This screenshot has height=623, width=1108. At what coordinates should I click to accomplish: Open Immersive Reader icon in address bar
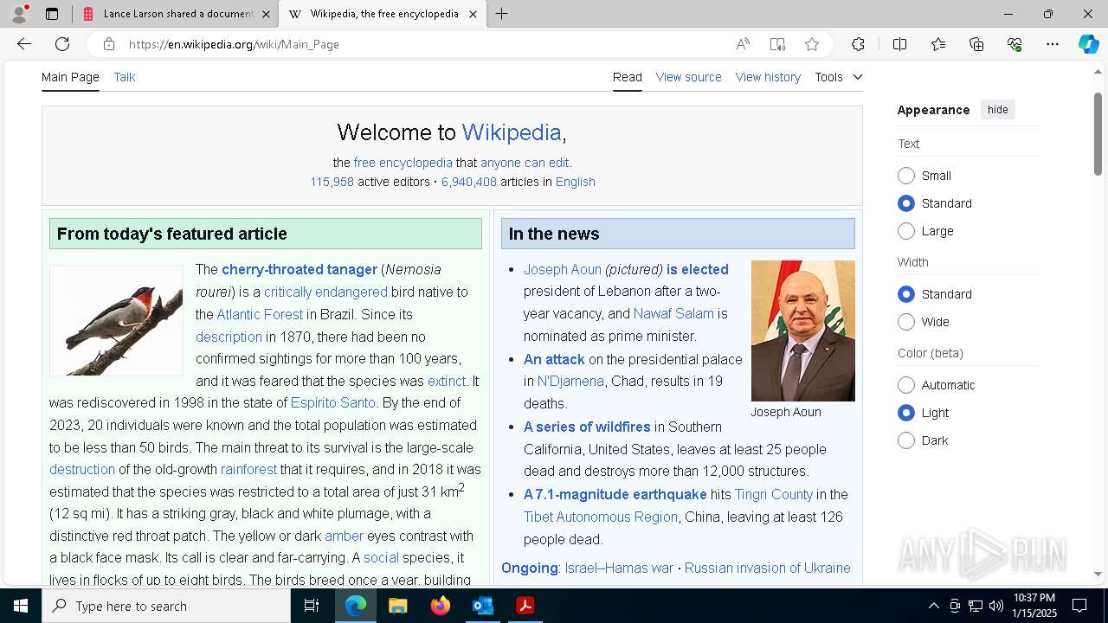click(x=777, y=44)
